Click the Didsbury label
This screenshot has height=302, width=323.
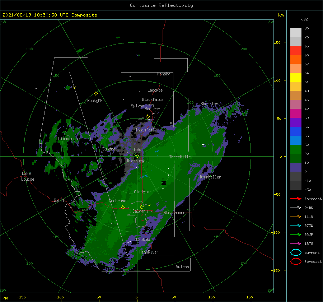pos(136,161)
